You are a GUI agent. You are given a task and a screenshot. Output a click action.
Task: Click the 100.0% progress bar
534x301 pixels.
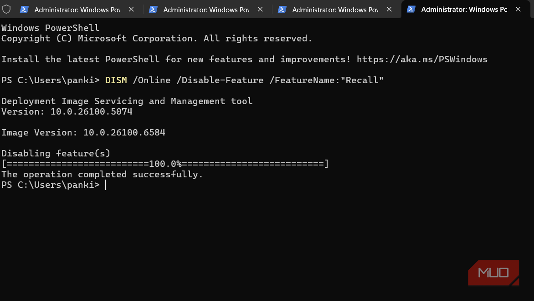165,164
